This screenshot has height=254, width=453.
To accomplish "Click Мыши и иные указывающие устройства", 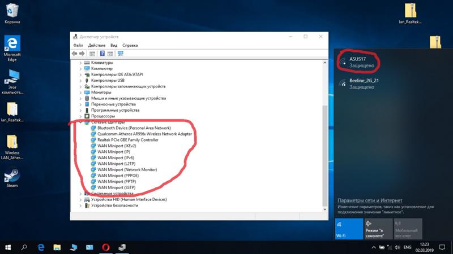I will tap(129, 98).
